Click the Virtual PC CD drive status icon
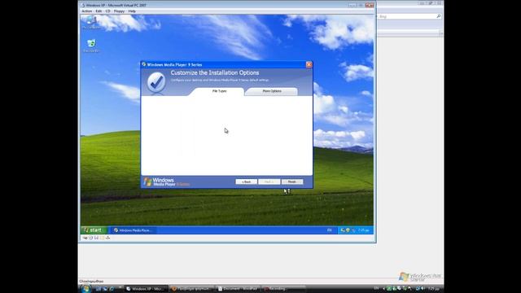Screen dimensions: 521x293 (90, 238)
